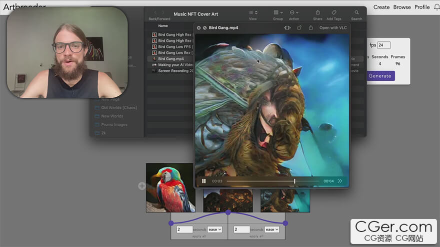Click the fps input field
Image resolution: width=440 pixels, height=247 pixels.
tap(384, 45)
